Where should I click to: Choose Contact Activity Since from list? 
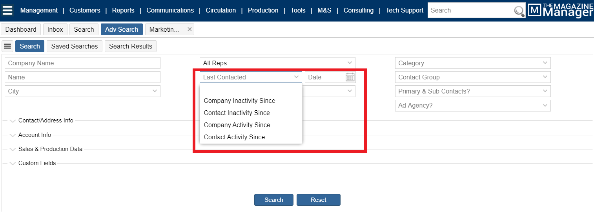coord(234,137)
